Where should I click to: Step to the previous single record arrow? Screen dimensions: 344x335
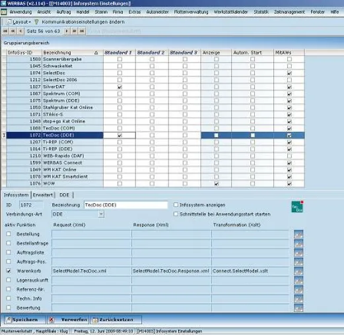point(20,31)
